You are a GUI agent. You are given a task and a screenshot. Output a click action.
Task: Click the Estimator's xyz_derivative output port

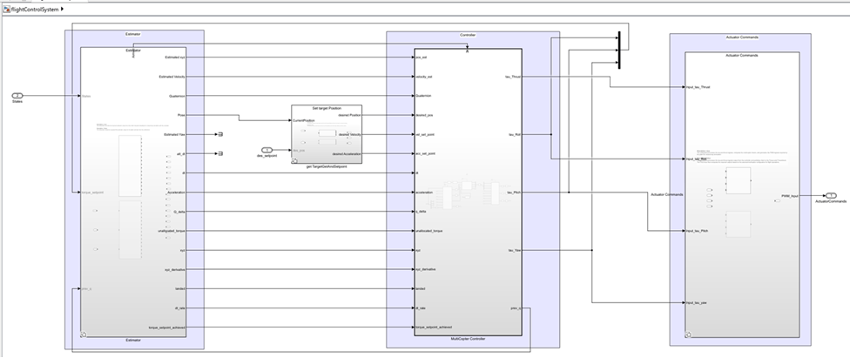pos(175,269)
